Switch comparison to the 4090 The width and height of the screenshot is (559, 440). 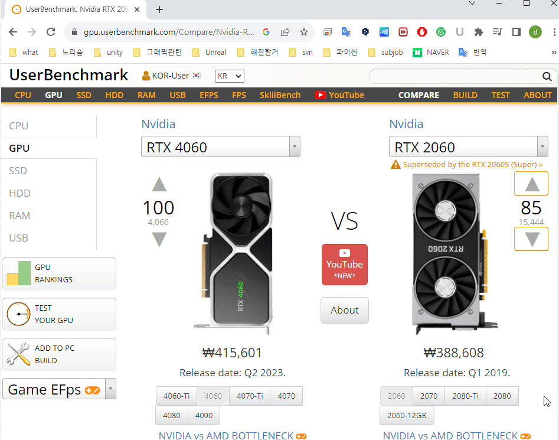pyautogui.click(x=204, y=415)
